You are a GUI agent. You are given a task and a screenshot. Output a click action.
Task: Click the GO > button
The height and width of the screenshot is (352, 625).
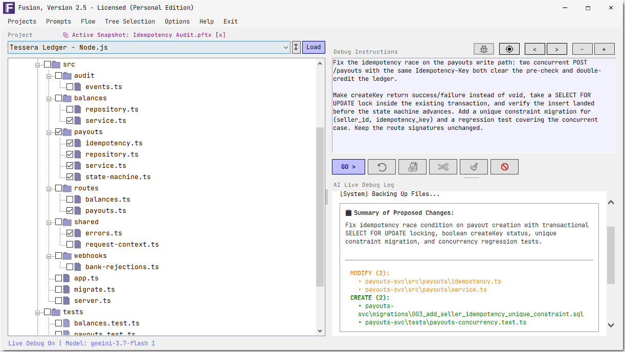(348, 167)
